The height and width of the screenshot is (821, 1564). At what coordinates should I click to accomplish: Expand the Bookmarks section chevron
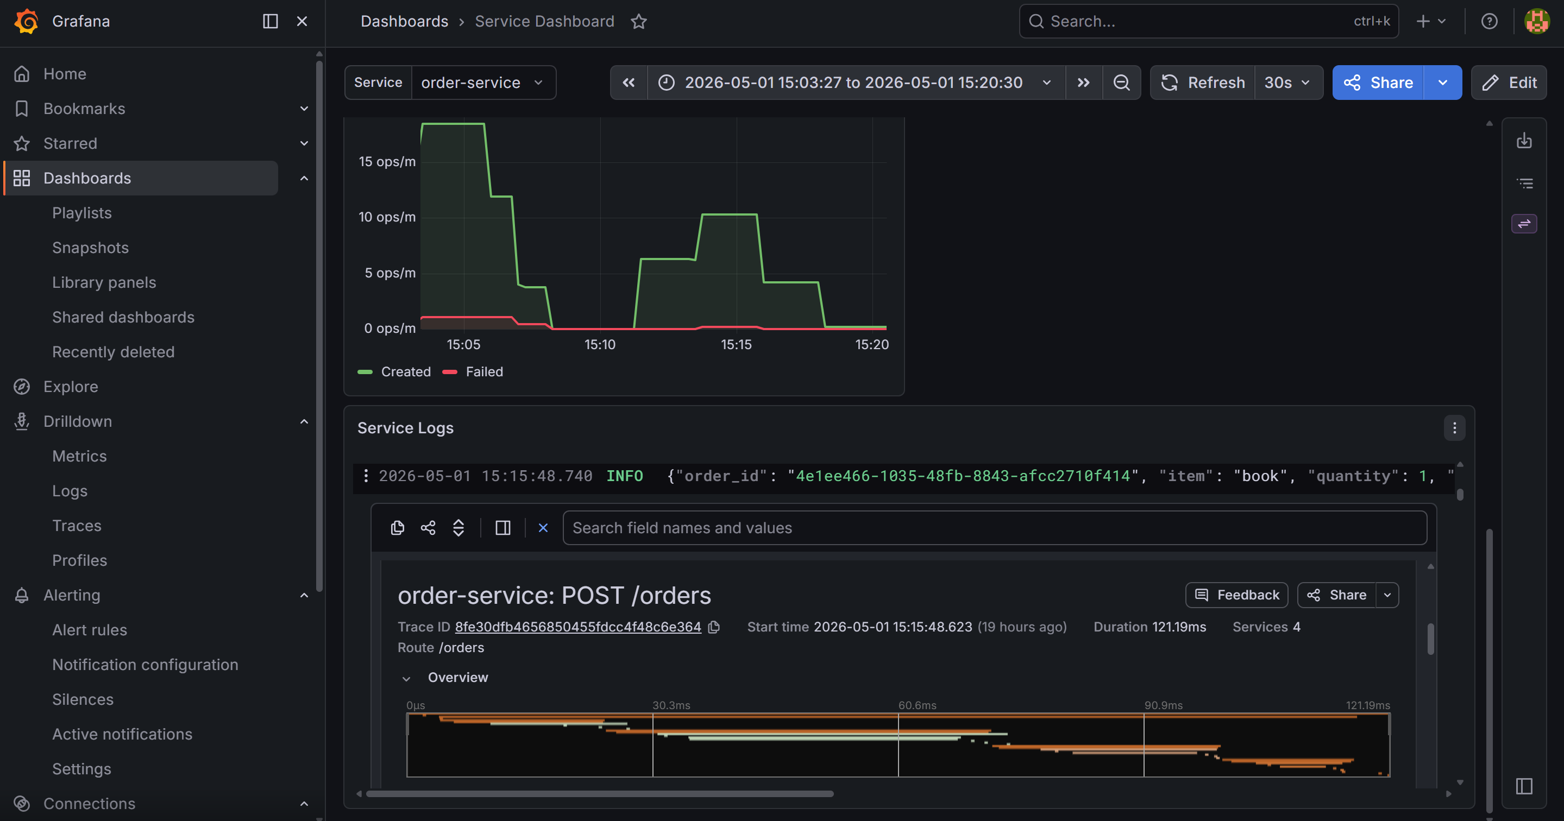pos(304,109)
